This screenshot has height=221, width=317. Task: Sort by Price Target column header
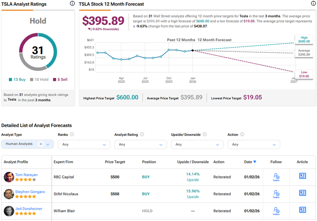[x=115, y=162]
